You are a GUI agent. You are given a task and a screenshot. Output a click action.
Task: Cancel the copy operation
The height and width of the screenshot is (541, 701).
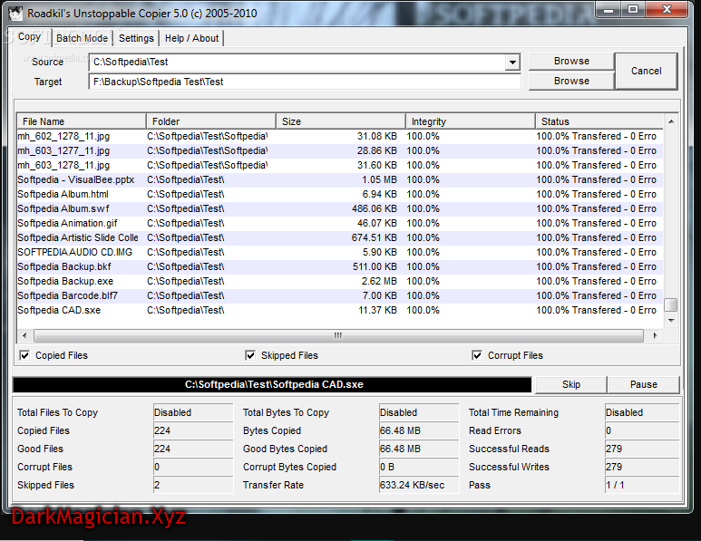click(x=646, y=71)
